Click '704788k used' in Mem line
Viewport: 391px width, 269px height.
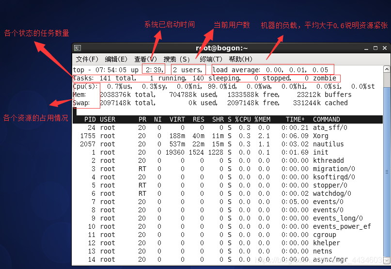pyautogui.click(x=193, y=95)
